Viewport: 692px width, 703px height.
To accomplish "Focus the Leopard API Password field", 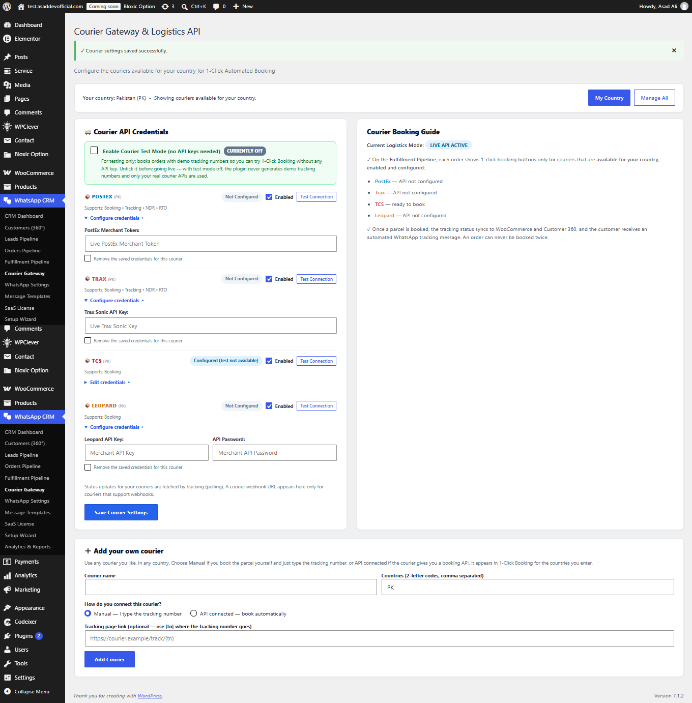I will (x=275, y=453).
